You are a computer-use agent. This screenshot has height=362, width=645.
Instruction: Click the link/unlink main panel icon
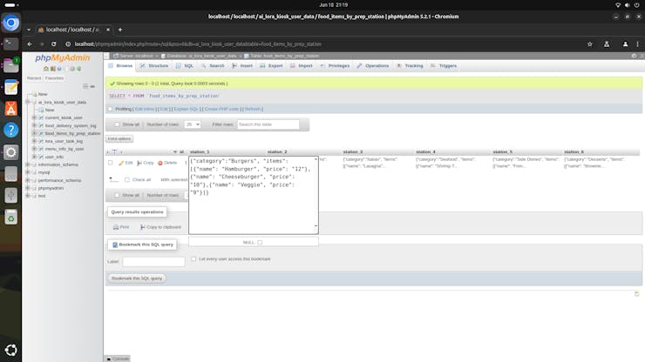click(92, 86)
